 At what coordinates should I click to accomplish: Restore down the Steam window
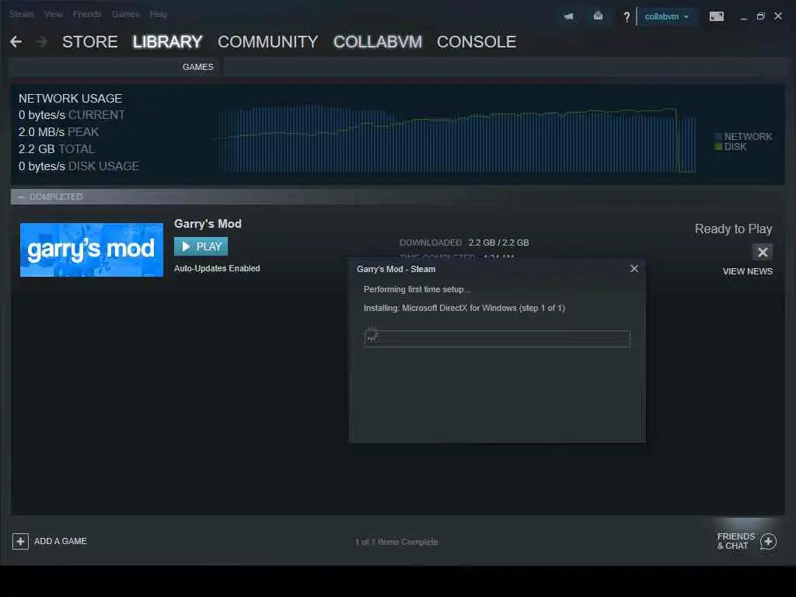coord(760,16)
